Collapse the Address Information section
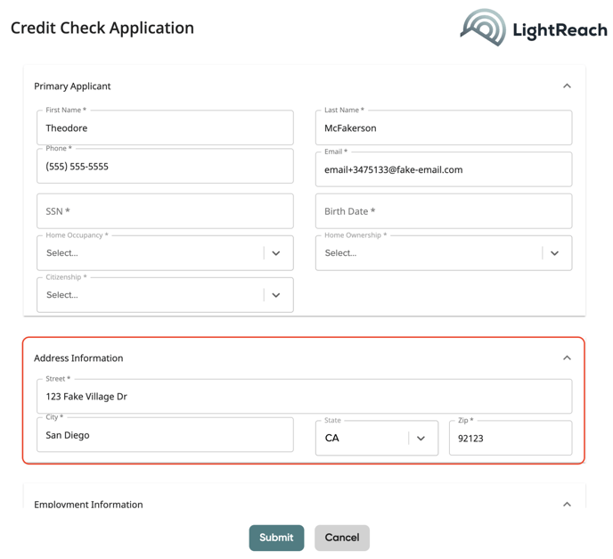Image resolution: width=613 pixels, height=559 pixels. (567, 358)
